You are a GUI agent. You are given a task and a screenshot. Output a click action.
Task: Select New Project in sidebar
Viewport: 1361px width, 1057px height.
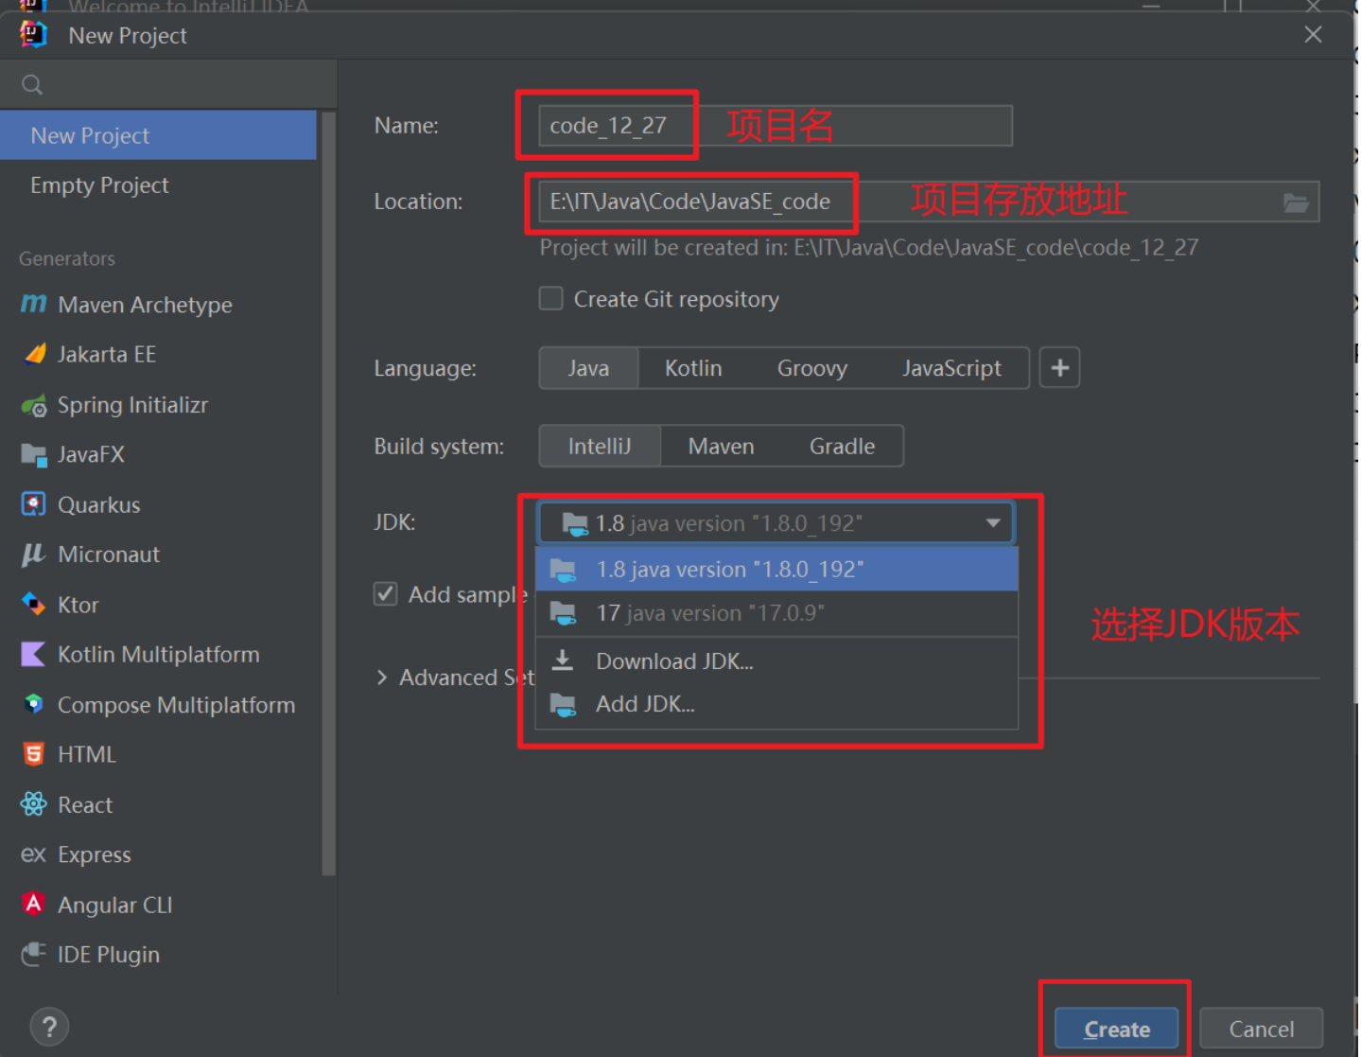pos(159,135)
